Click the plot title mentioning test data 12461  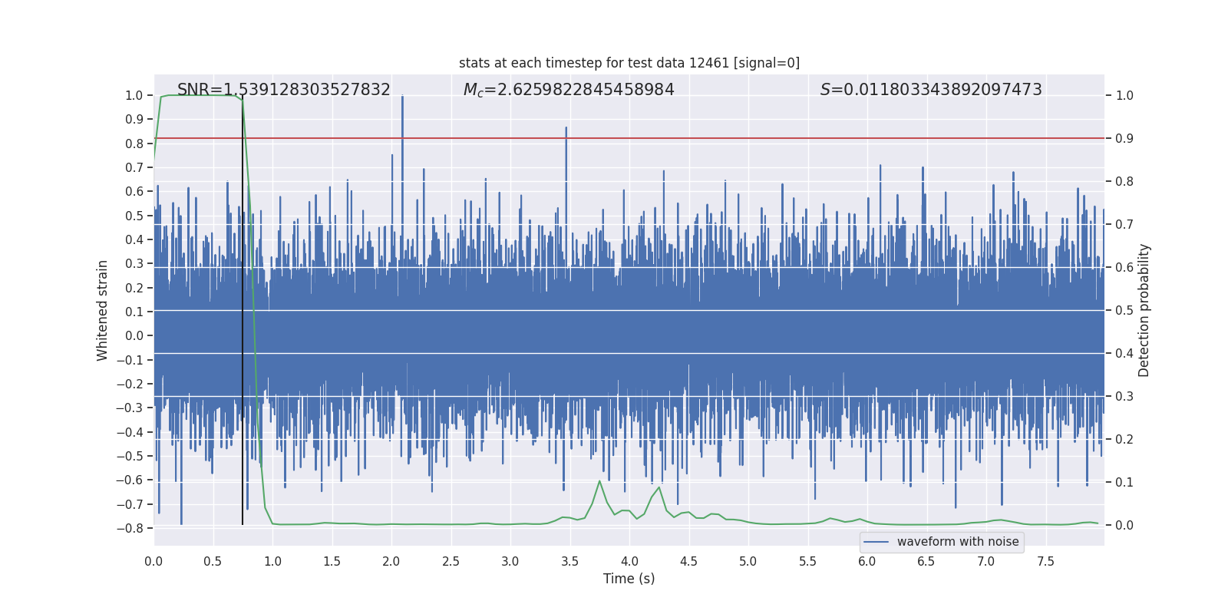(x=629, y=63)
